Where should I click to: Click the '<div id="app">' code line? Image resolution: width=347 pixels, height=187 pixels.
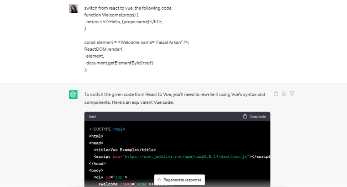coord(110,177)
